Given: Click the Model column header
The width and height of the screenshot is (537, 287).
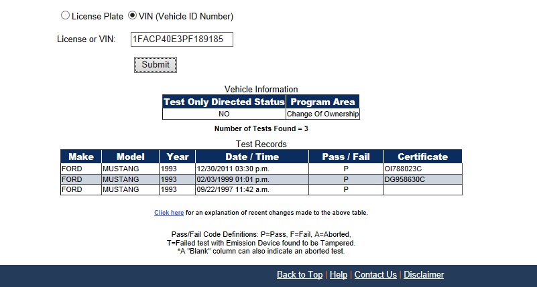Looking at the screenshot, I should [130, 157].
